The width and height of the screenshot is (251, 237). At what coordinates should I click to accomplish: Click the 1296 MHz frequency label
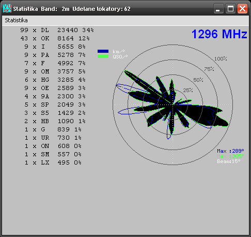point(219,34)
